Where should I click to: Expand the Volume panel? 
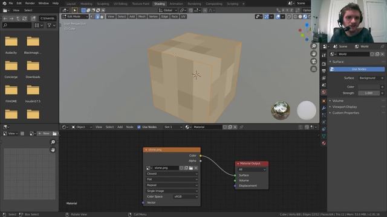click(x=337, y=101)
